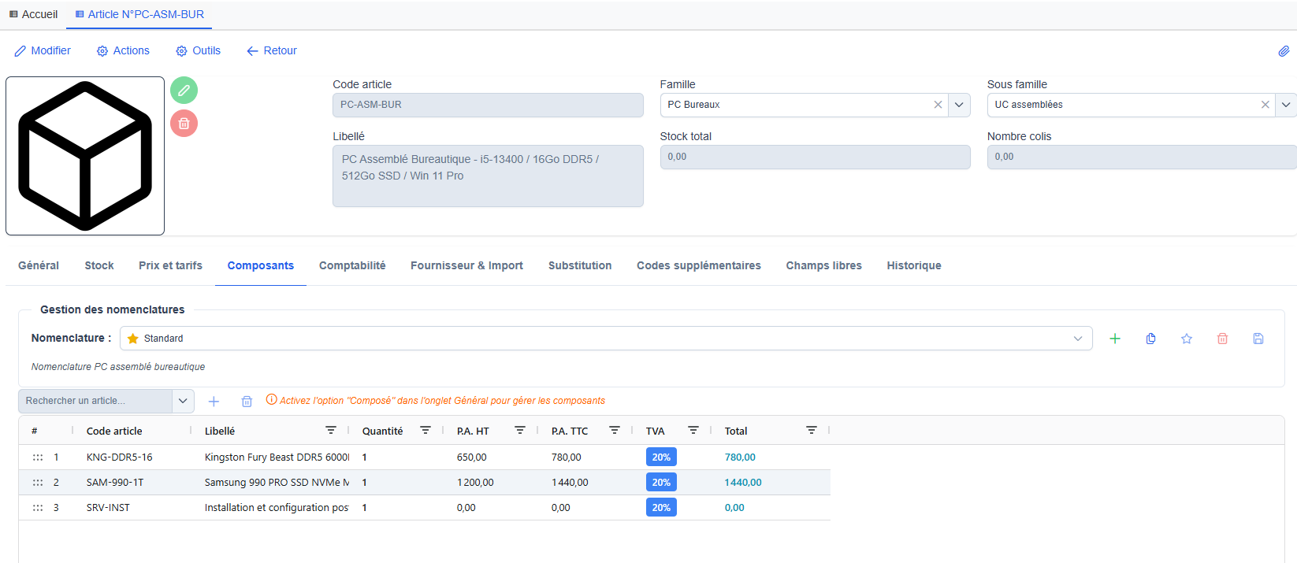
Task: Switch to the Prix et tarifs tab
Action: point(170,265)
